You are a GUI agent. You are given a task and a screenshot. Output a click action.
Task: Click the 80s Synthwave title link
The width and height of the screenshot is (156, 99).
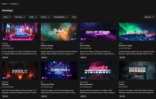pos(86,84)
